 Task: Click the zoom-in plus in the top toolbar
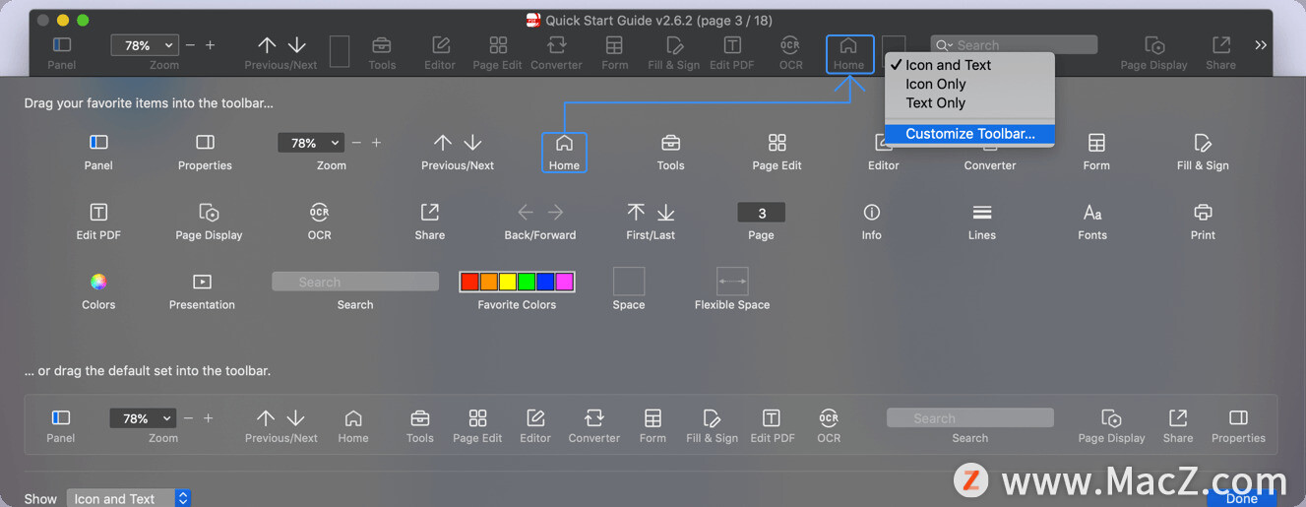click(210, 45)
